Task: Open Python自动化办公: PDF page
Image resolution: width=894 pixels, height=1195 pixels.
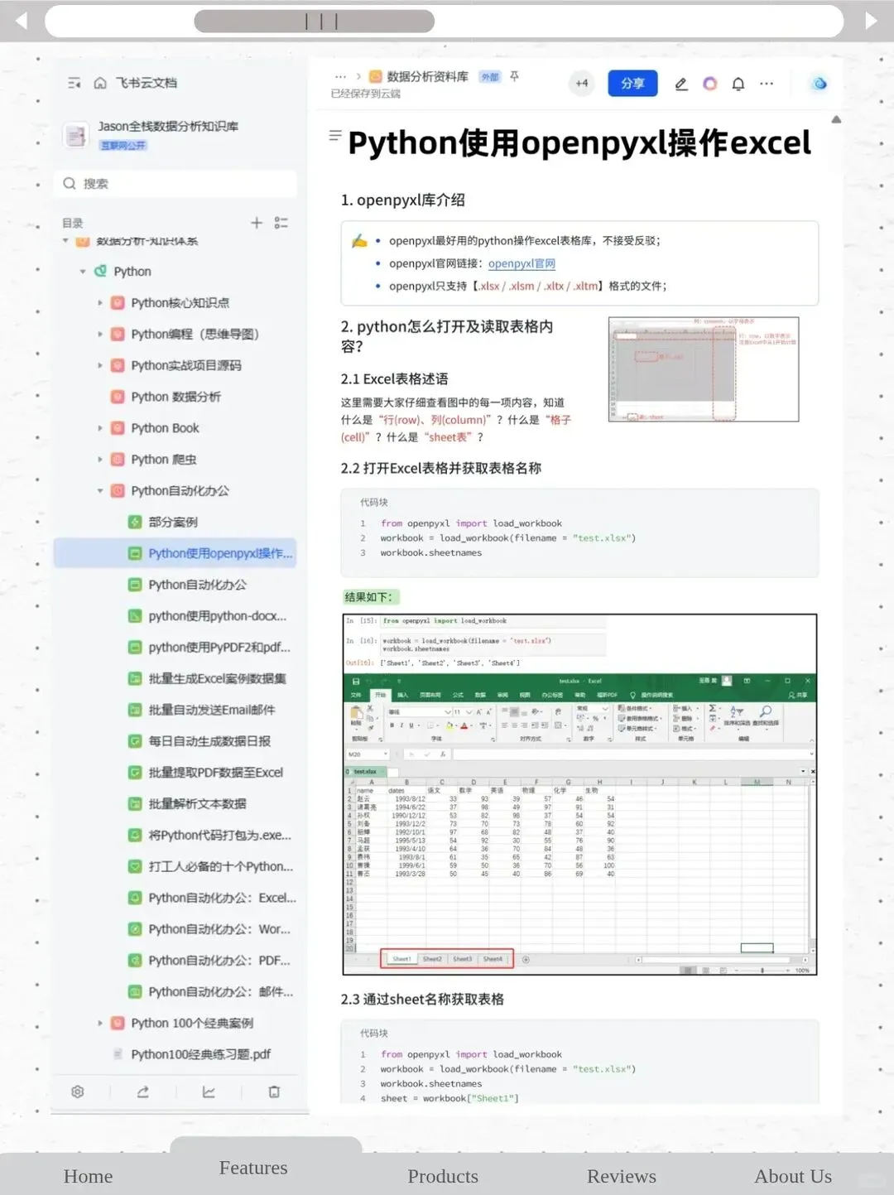Action: 219,961
